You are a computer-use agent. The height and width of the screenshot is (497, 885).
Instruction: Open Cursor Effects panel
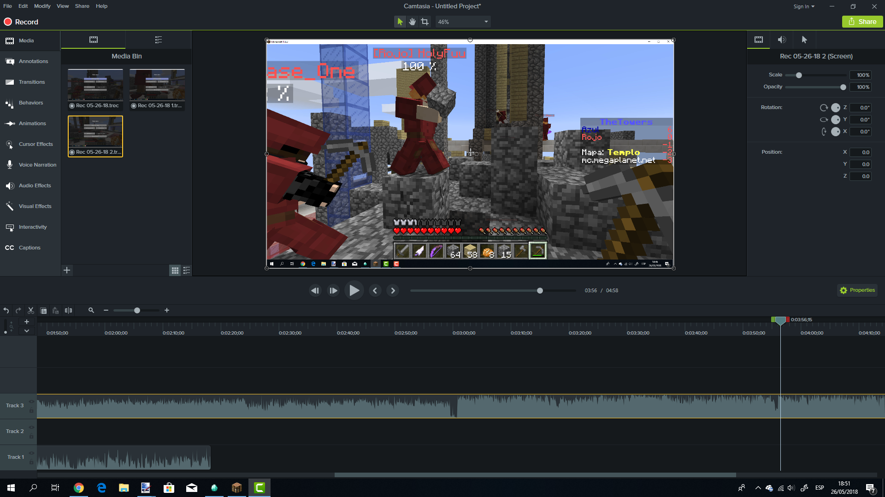pyautogui.click(x=30, y=144)
